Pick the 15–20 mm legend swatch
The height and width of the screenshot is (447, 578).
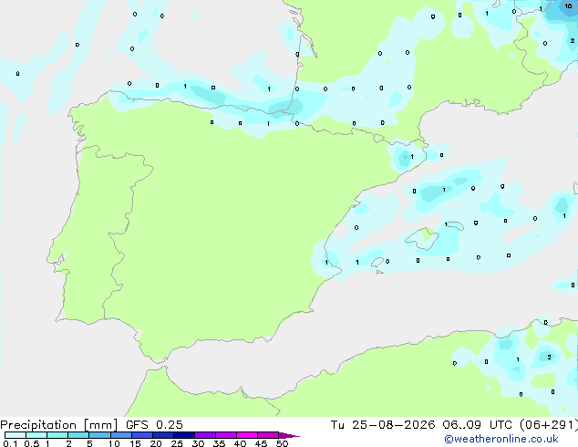pyautogui.click(x=141, y=435)
